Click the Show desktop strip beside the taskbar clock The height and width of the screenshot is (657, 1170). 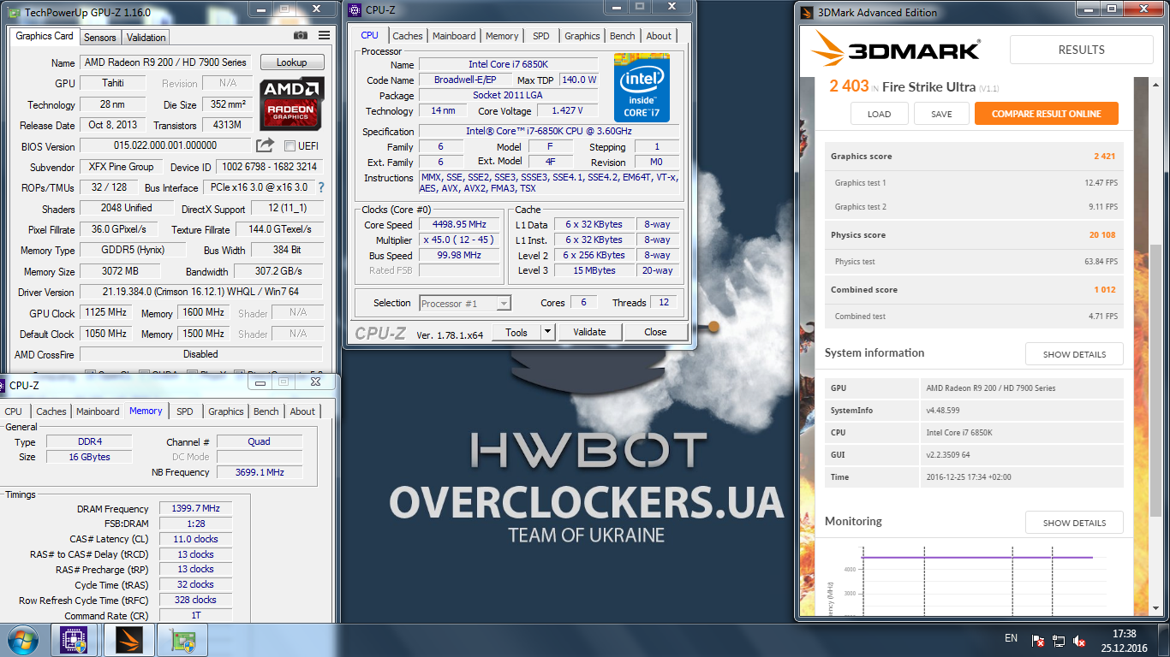[1163, 640]
